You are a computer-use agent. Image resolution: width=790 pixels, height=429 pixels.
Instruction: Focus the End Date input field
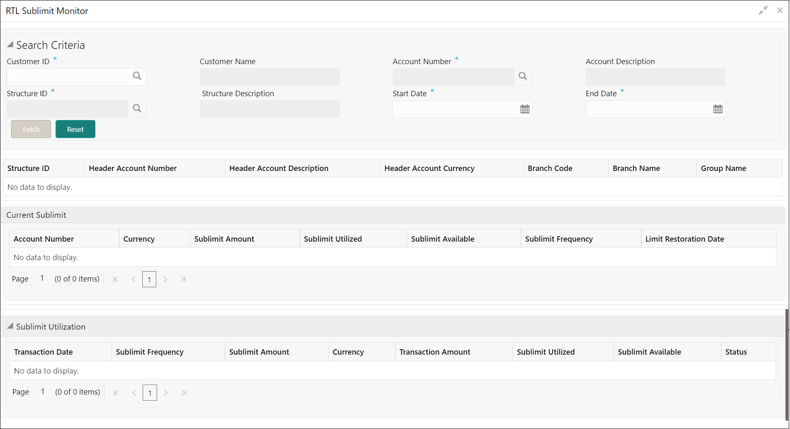649,109
